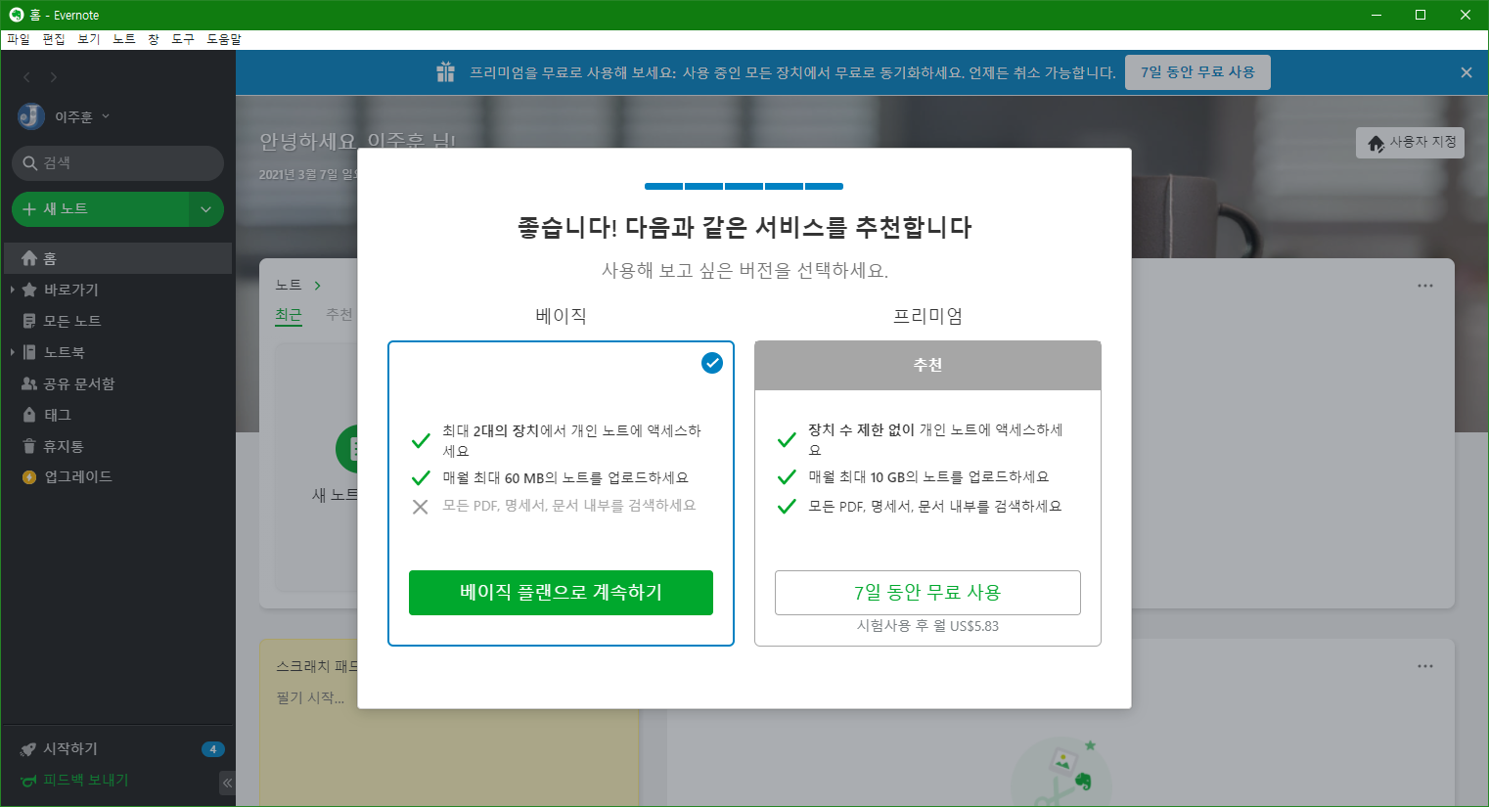The height and width of the screenshot is (807, 1489).
Task: Click 매월 최대 10 GB의 노트를 업로드하세요 text
Action: (928, 477)
